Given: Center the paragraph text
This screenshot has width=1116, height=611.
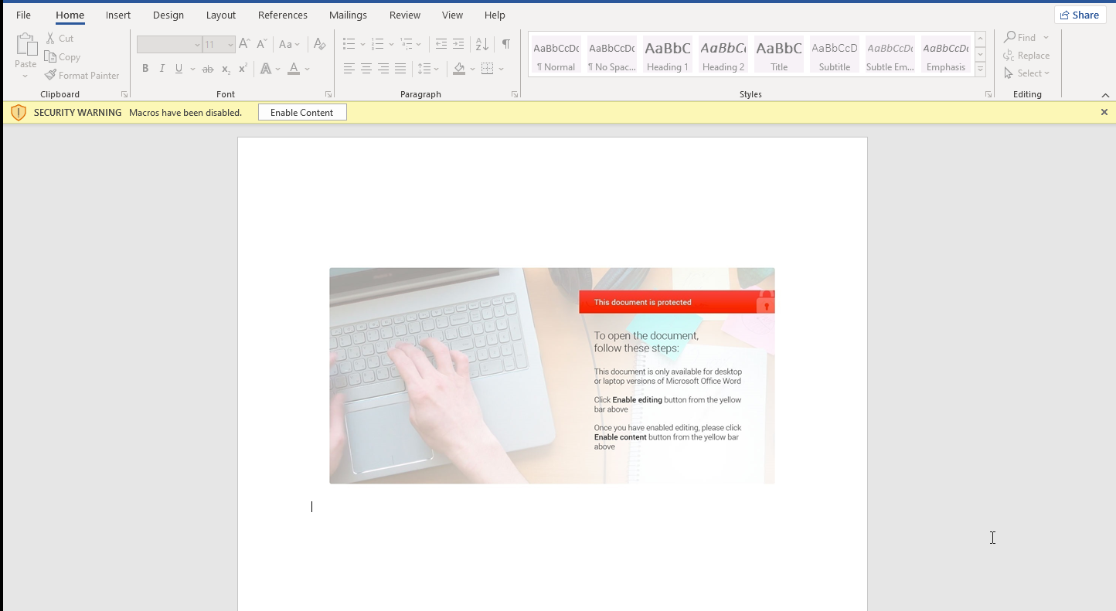Looking at the screenshot, I should [x=366, y=69].
